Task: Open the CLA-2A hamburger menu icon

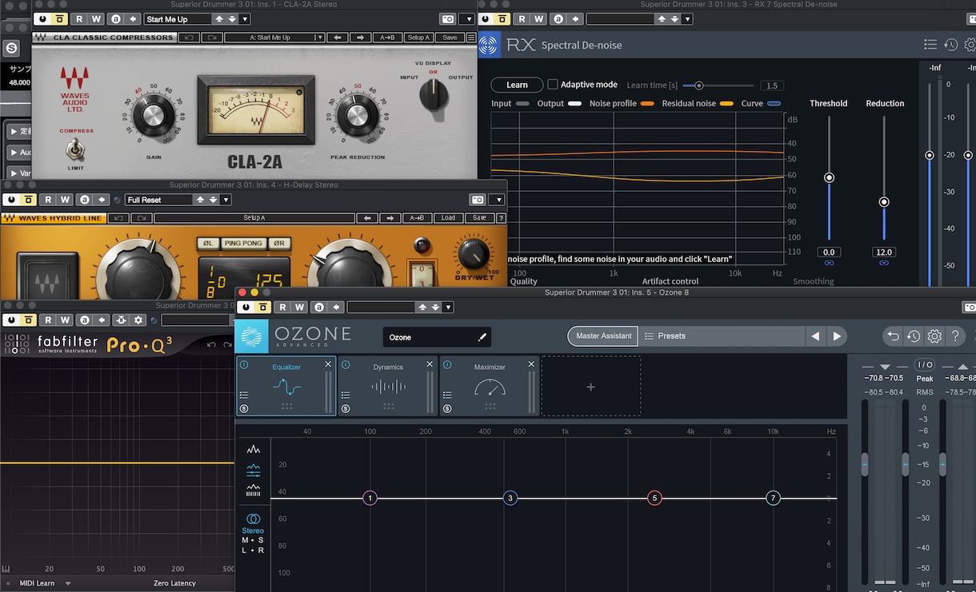Action: click(471, 38)
